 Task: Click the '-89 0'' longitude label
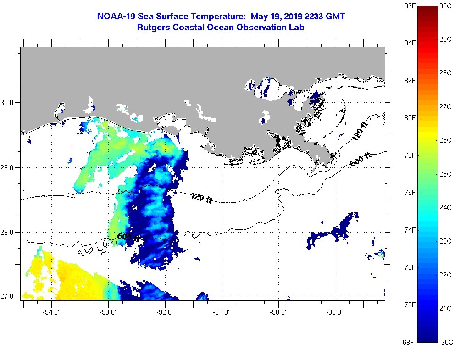pyautogui.click(x=334, y=312)
